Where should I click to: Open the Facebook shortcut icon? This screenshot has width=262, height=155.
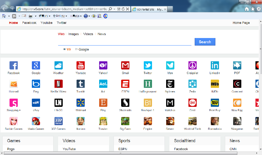(14, 65)
